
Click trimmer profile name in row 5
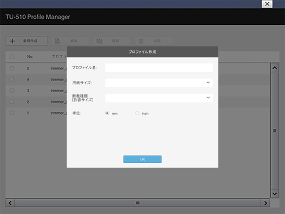[x=58, y=68]
